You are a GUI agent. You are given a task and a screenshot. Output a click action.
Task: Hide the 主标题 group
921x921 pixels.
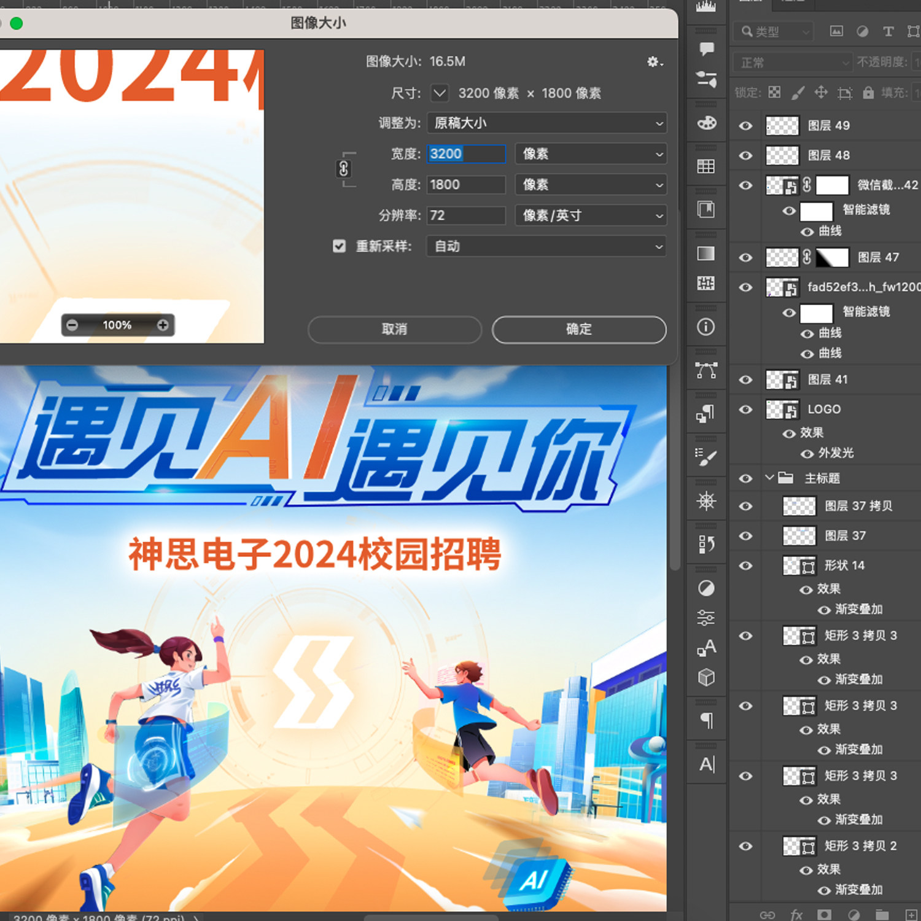pos(745,478)
